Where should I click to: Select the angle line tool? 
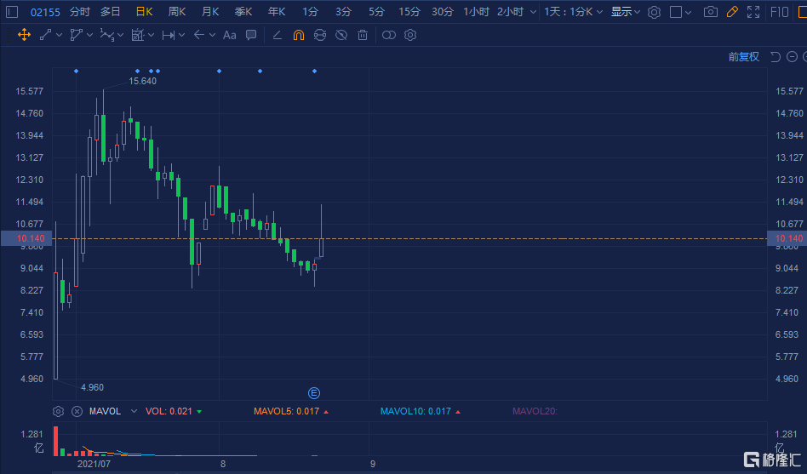[277, 35]
